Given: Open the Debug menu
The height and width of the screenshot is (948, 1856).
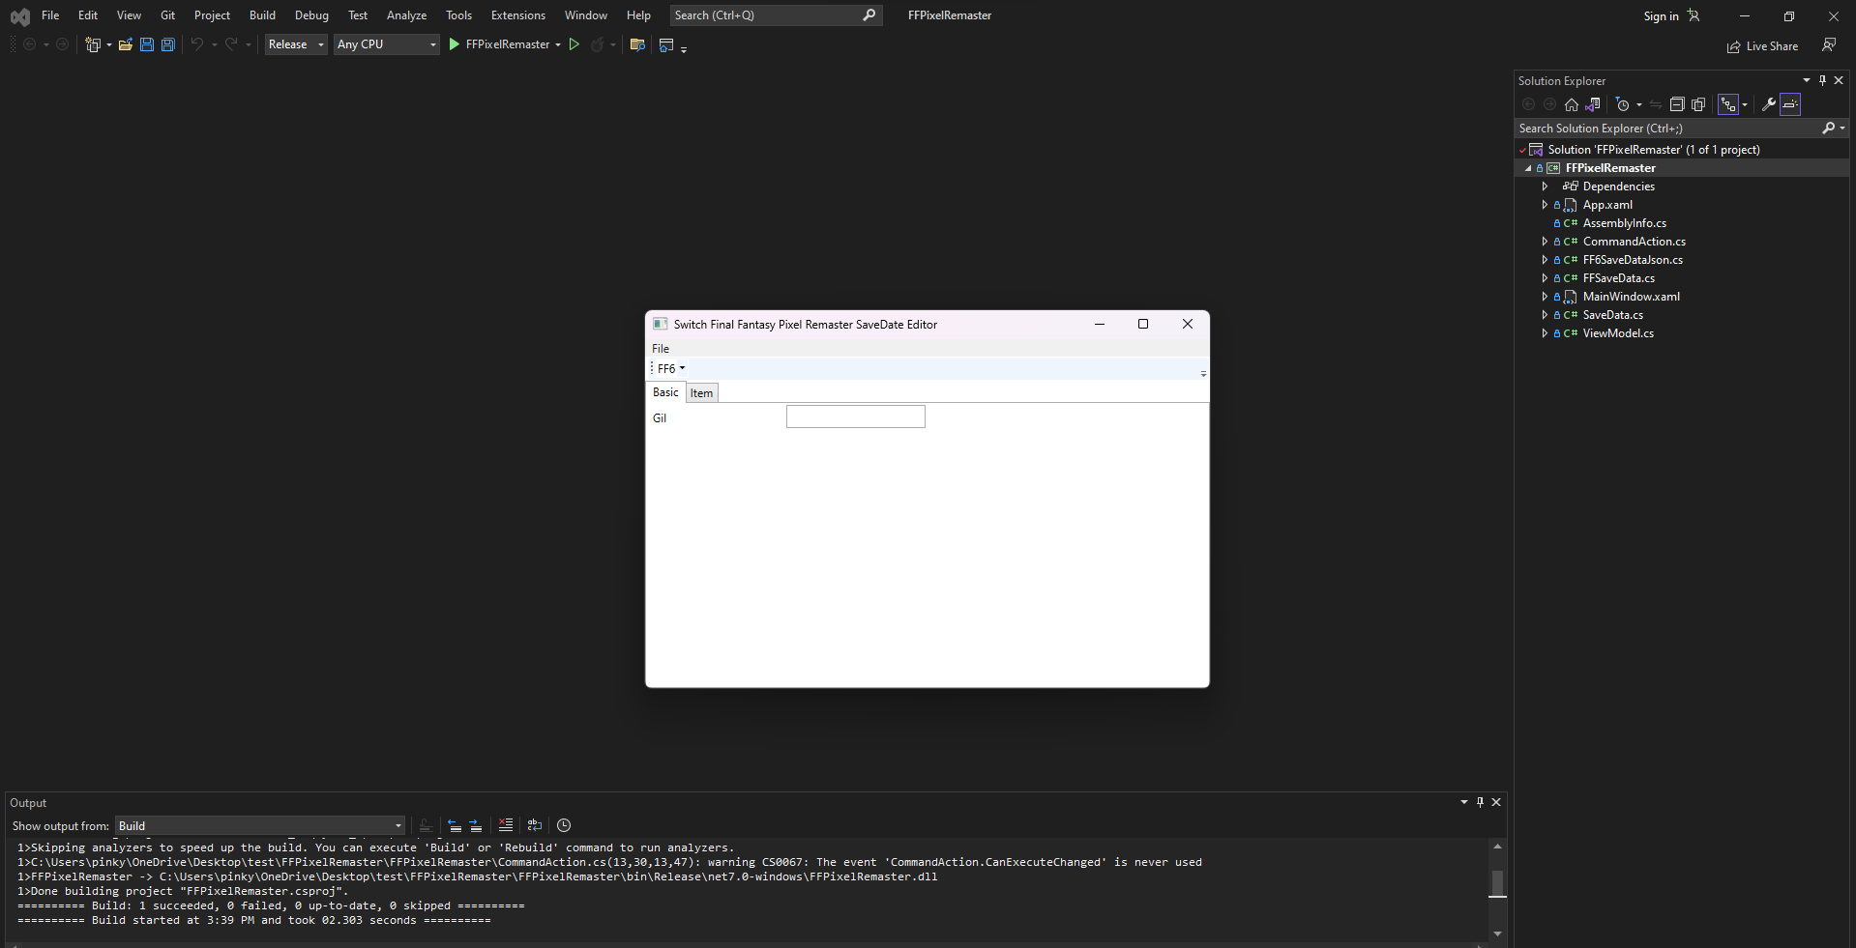Looking at the screenshot, I should (311, 15).
